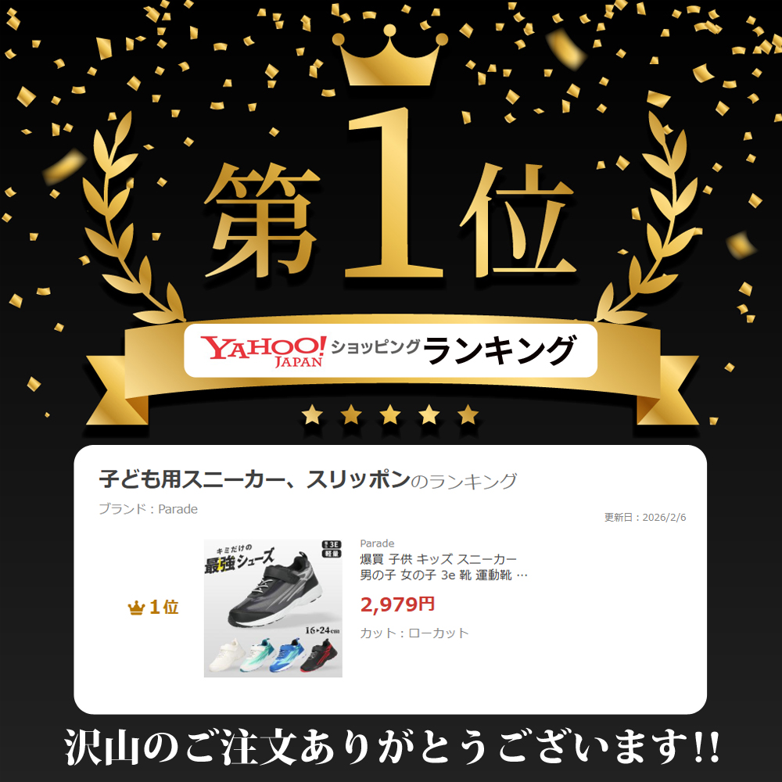The image size is (782, 782).
Task: Click the 3E badge on the shoe image
Action: 332,544
